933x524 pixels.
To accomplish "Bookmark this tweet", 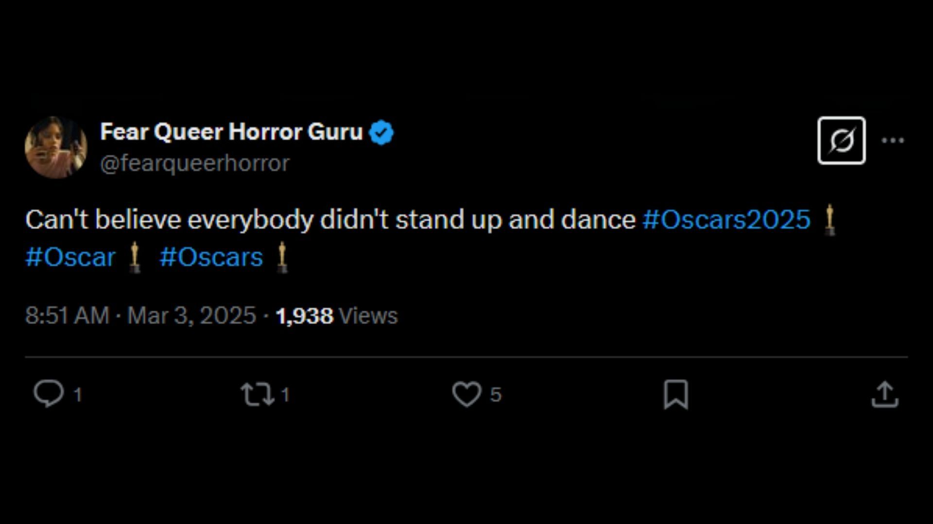I will [676, 394].
